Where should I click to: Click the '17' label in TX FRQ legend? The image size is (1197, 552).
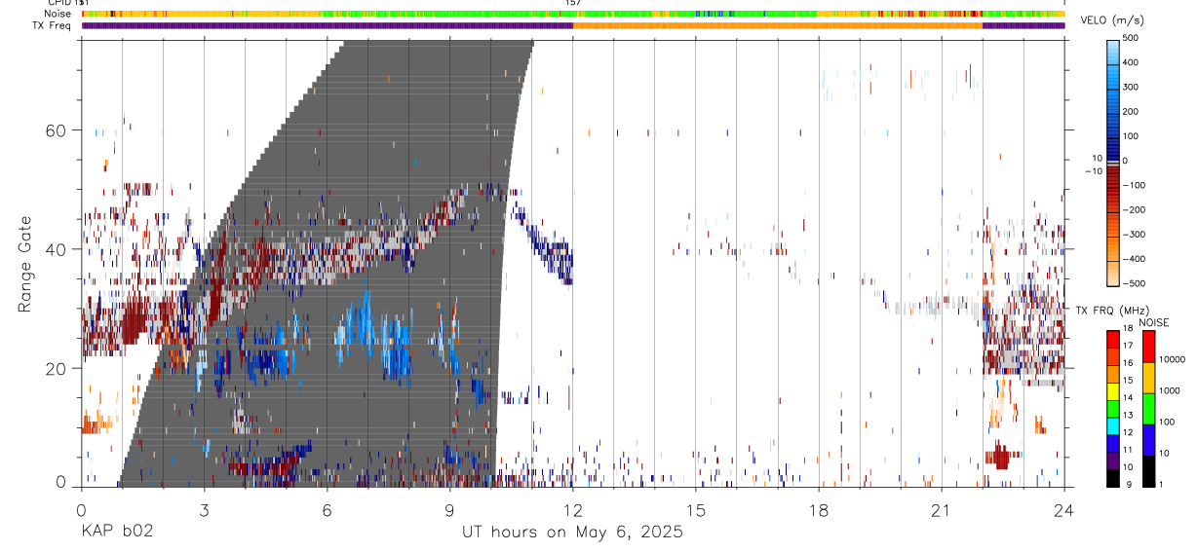click(1129, 346)
